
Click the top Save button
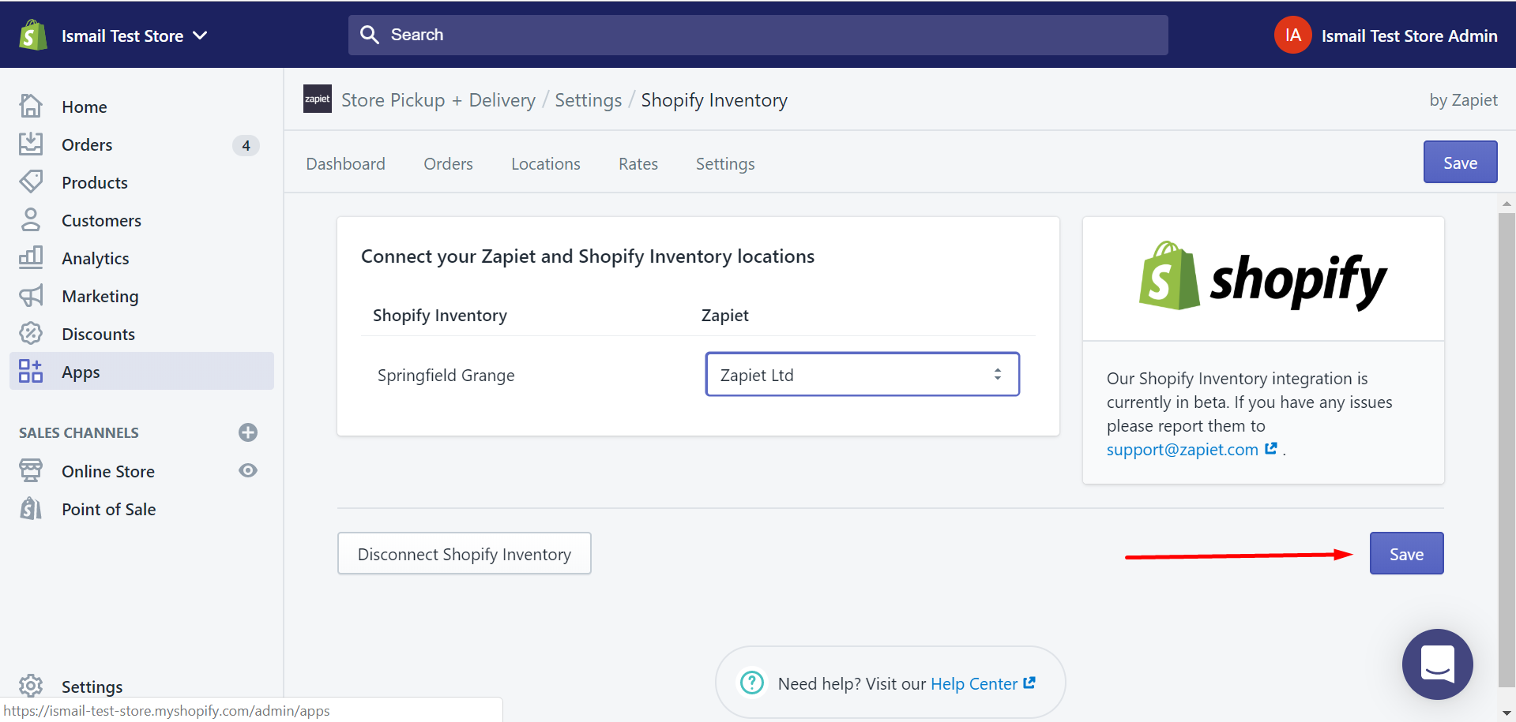click(1460, 162)
